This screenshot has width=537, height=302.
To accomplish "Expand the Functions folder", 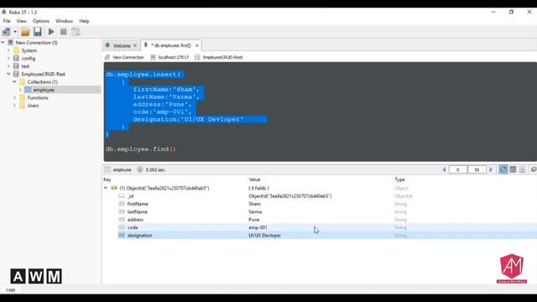I will pos(14,97).
